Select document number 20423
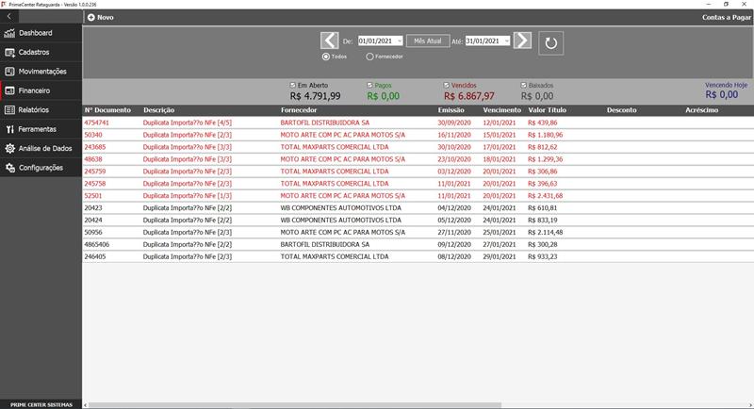Viewport: 754px width, 409px height. [x=93, y=208]
